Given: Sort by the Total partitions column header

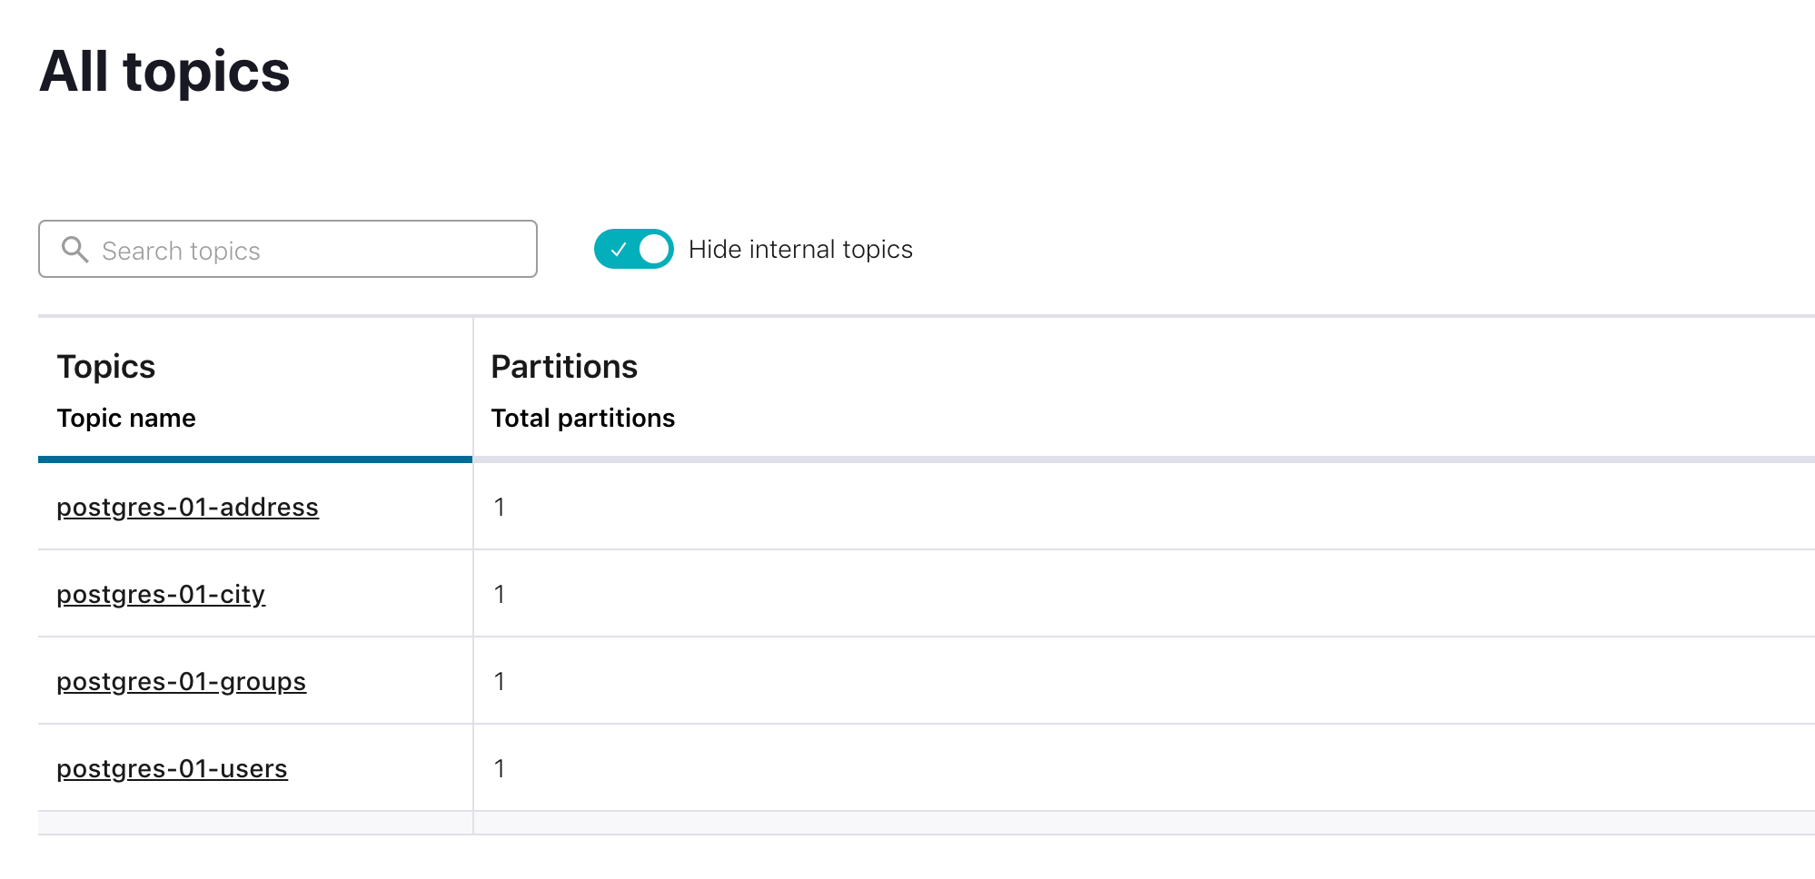Looking at the screenshot, I should 582,418.
